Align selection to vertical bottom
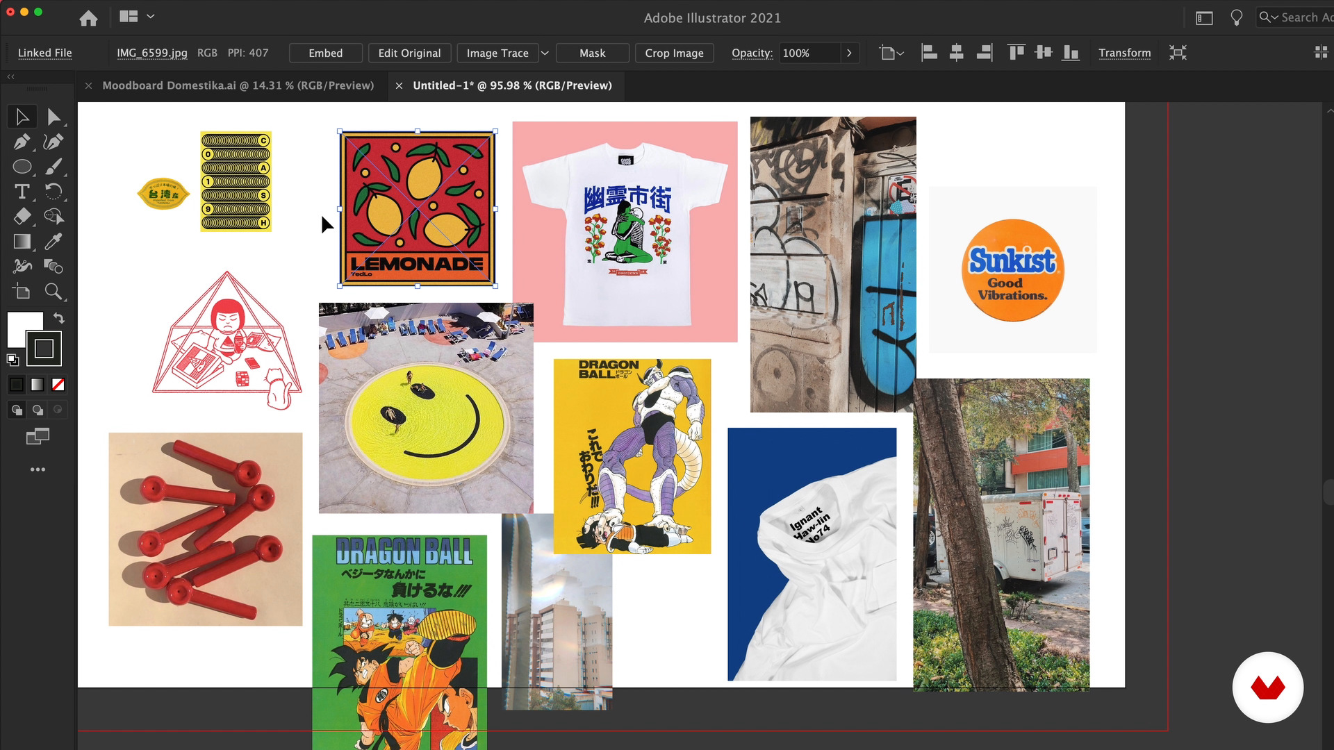Viewport: 1334px width, 750px height. (x=1071, y=53)
